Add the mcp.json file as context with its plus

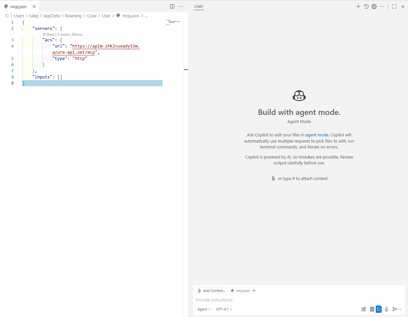click(x=254, y=291)
